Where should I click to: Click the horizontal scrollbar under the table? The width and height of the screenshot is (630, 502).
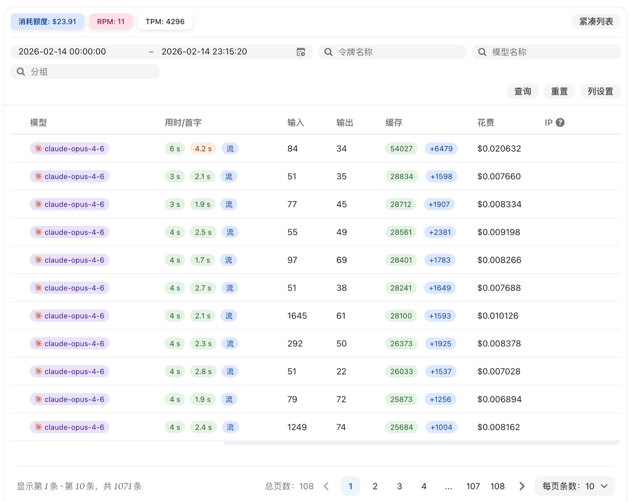tap(421, 443)
